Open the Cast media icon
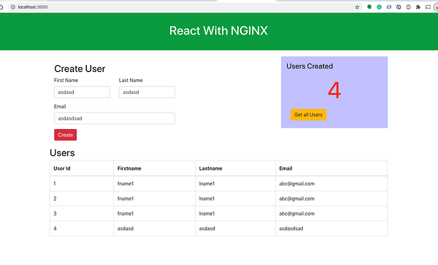 pos(428,7)
